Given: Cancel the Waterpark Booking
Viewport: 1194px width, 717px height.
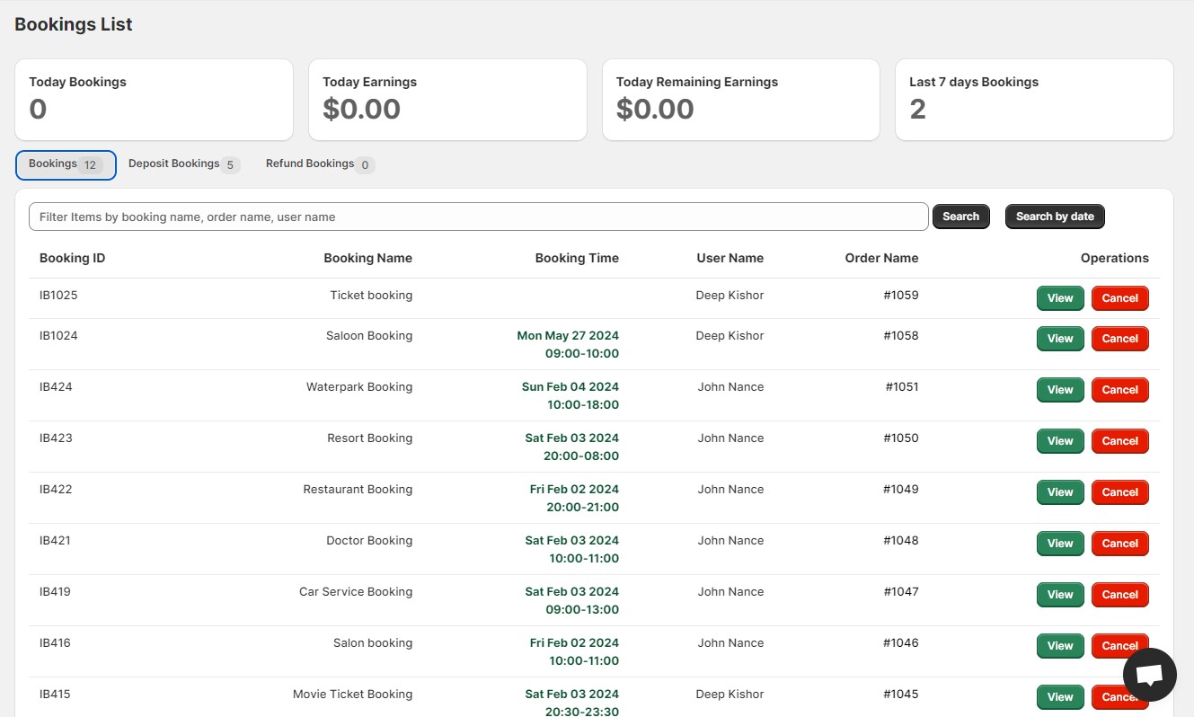Looking at the screenshot, I should coord(1119,390).
